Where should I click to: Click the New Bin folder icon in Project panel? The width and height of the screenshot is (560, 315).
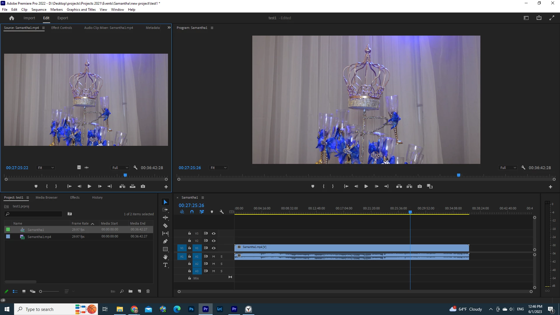coord(130,291)
